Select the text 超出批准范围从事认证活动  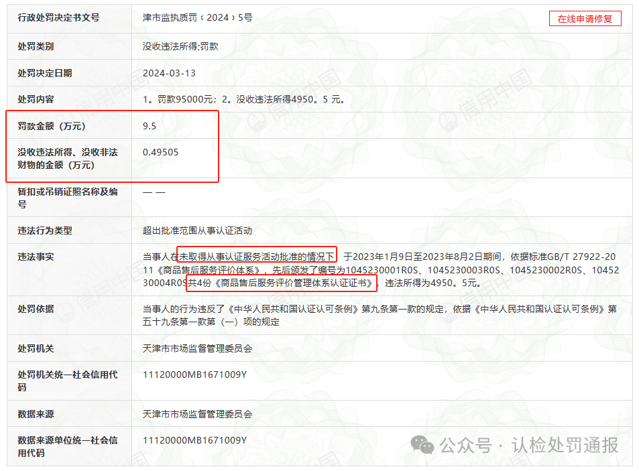click(x=197, y=231)
